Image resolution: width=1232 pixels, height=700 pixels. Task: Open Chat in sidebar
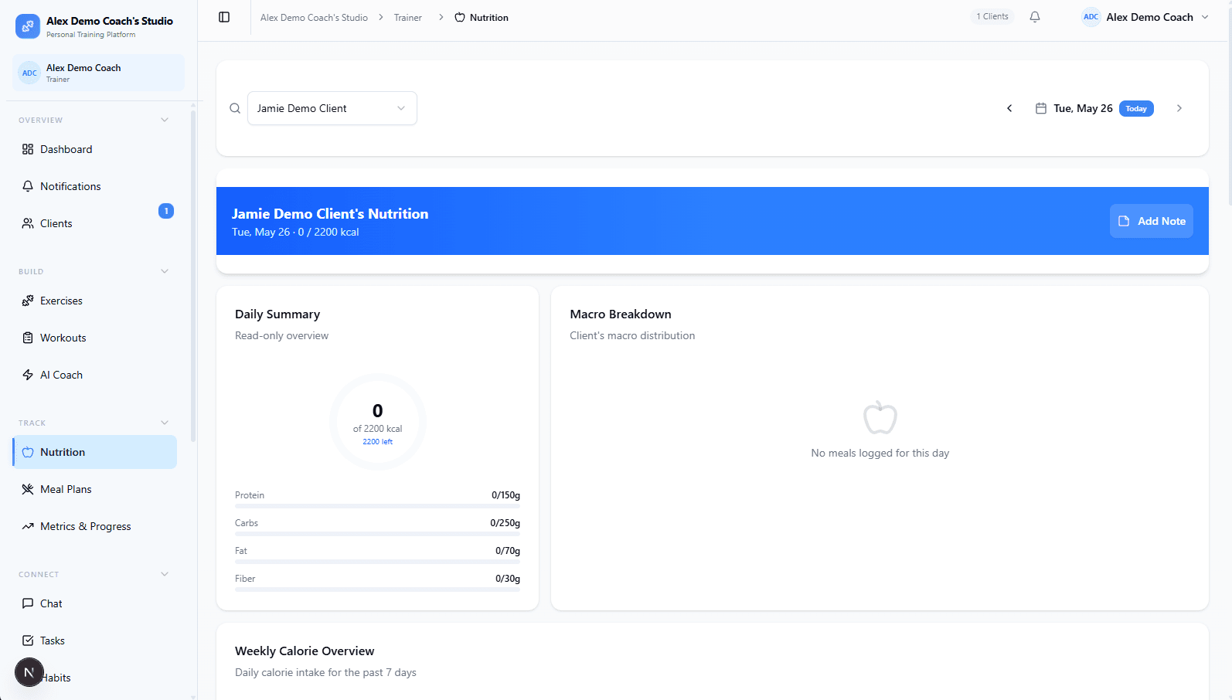[x=94, y=603]
